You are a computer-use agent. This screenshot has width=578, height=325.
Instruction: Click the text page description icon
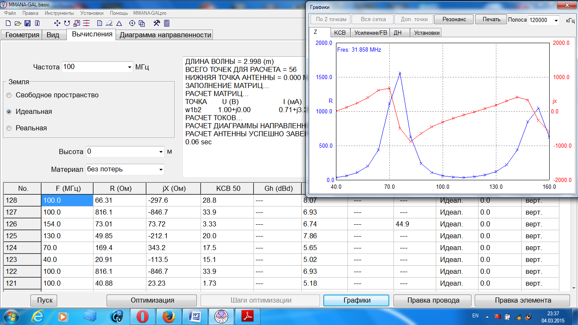click(x=100, y=23)
